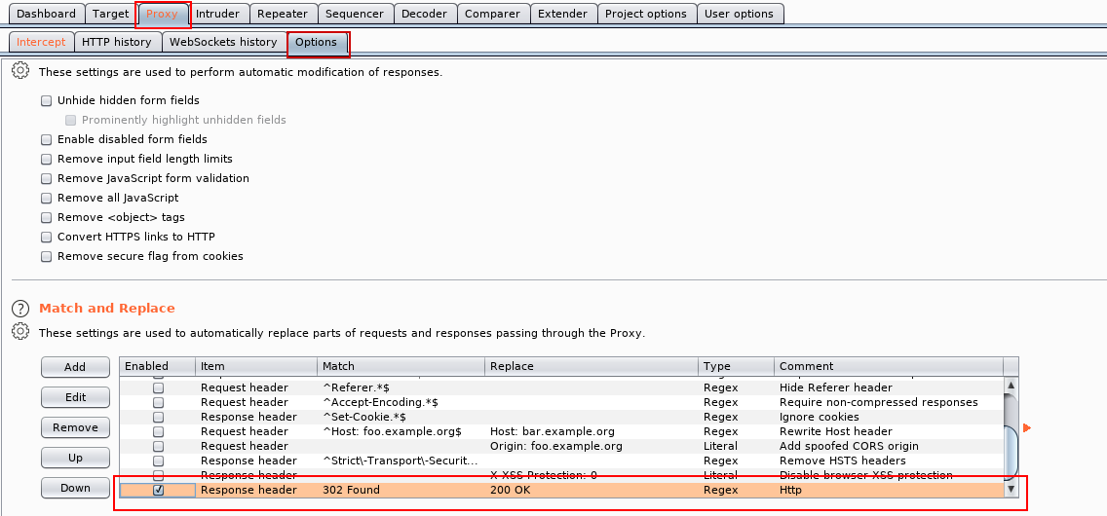Click the orange arrow right of the table
This screenshot has height=516, width=1107.
click(x=1026, y=427)
